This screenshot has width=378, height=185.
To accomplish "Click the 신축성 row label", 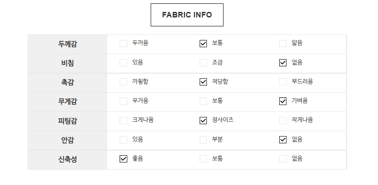I will [68, 159].
